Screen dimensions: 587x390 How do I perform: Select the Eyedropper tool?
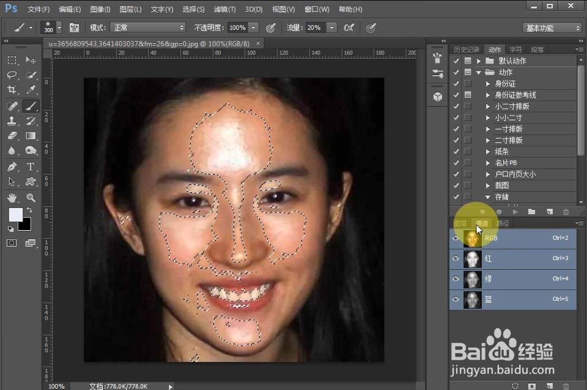click(x=31, y=90)
